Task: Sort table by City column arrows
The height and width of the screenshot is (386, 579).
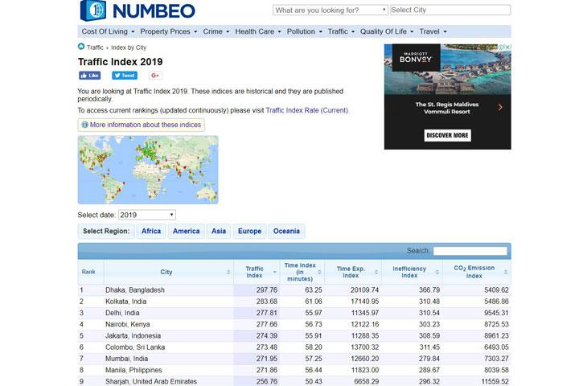Action: pyautogui.click(x=228, y=272)
